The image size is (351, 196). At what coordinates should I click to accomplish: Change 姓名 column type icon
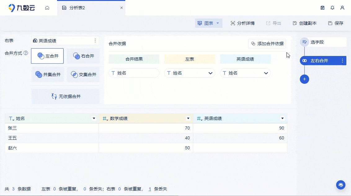[x=11, y=118]
